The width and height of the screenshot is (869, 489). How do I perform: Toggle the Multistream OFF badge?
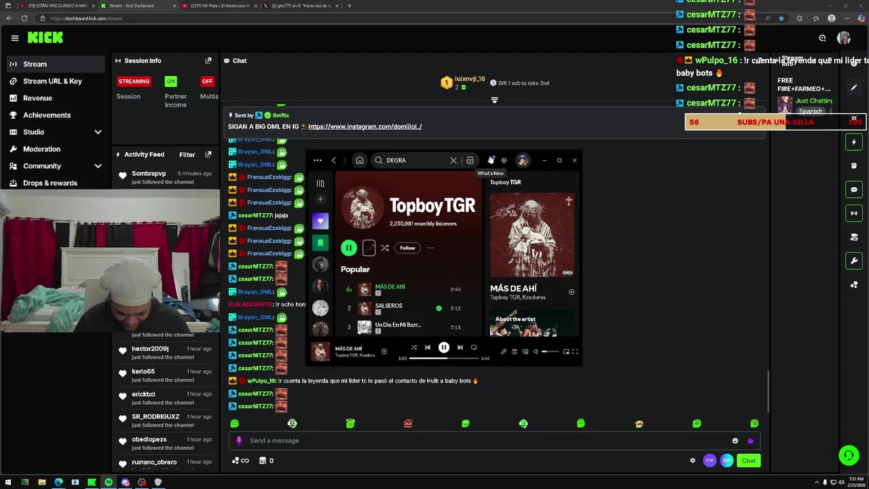pos(207,81)
